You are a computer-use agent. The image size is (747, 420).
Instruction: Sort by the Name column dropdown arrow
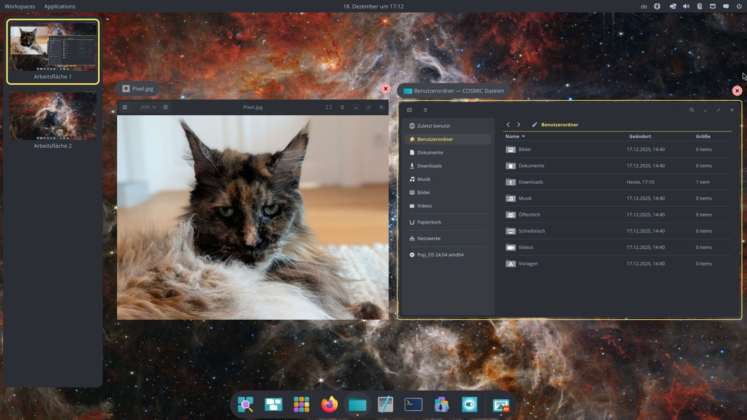pos(523,136)
